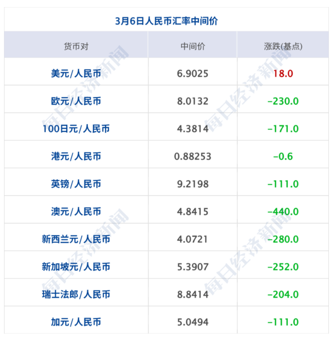
Task: Select the 美元/人民币 currency pair
Action: pos(76,74)
